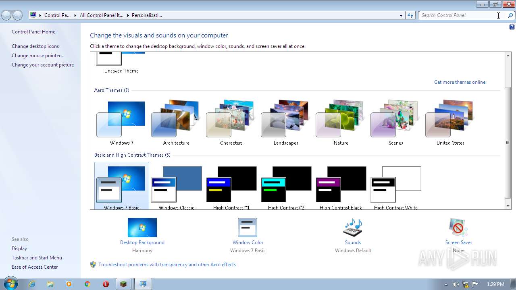Expand the address bar history dropdown
Screen dimensions: 516x290
click(x=401, y=15)
